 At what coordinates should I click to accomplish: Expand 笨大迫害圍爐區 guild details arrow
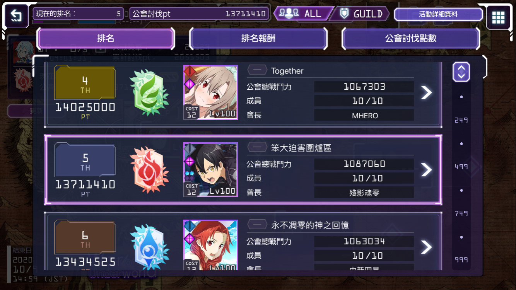click(x=426, y=170)
